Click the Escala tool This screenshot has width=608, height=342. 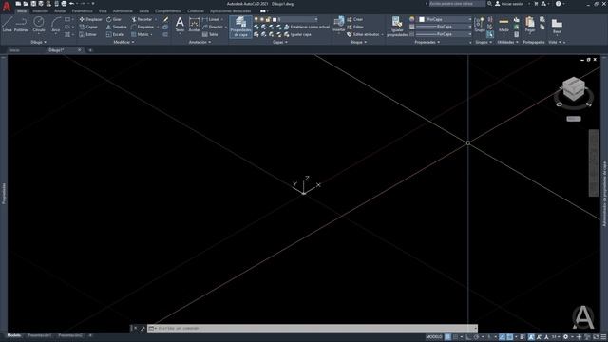pyautogui.click(x=115, y=34)
